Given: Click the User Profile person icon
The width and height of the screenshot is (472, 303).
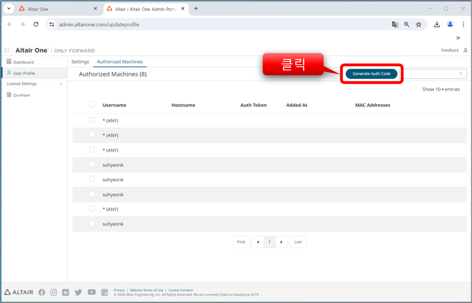Looking at the screenshot, I should (x=9, y=73).
